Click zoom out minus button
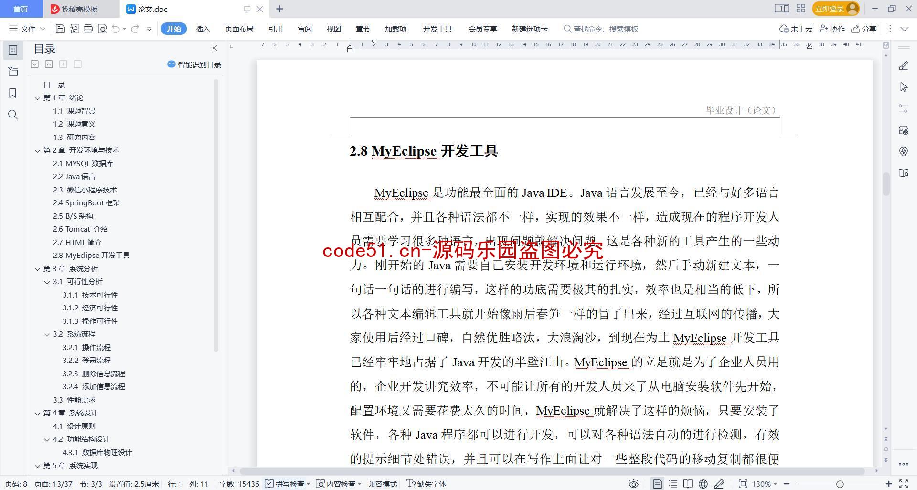This screenshot has width=917, height=490. point(786,484)
